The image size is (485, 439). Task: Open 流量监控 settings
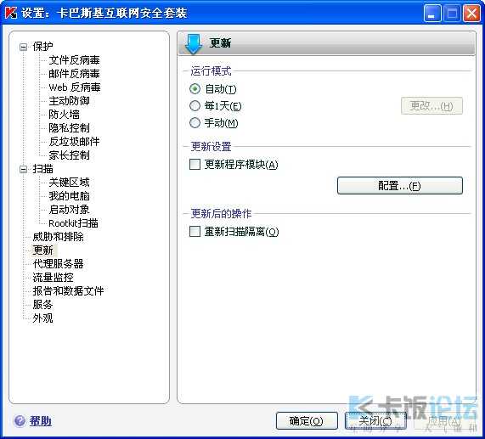pyautogui.click(x=53, y=278)
